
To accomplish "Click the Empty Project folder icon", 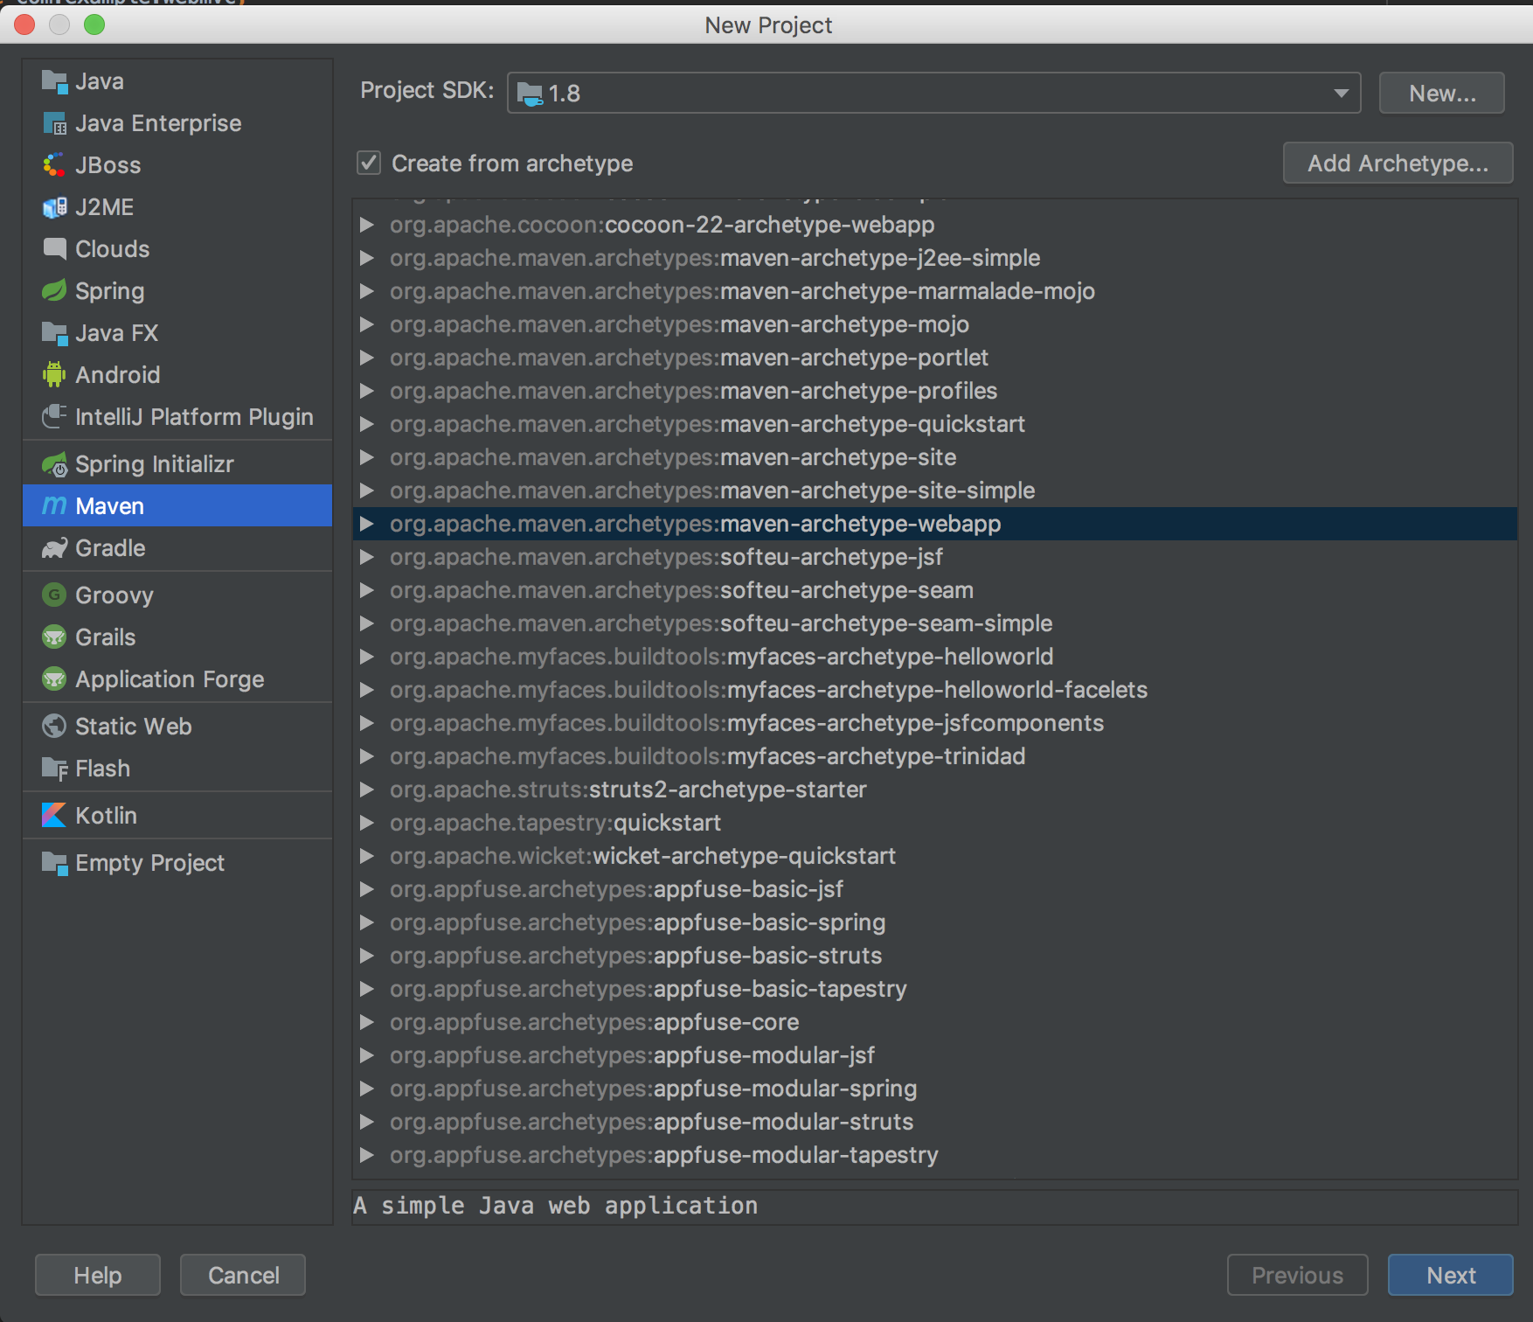I will pos(54,863).
